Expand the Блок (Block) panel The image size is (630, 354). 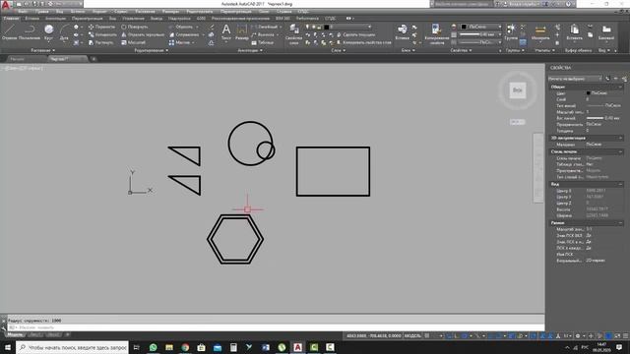click(408, 50)
